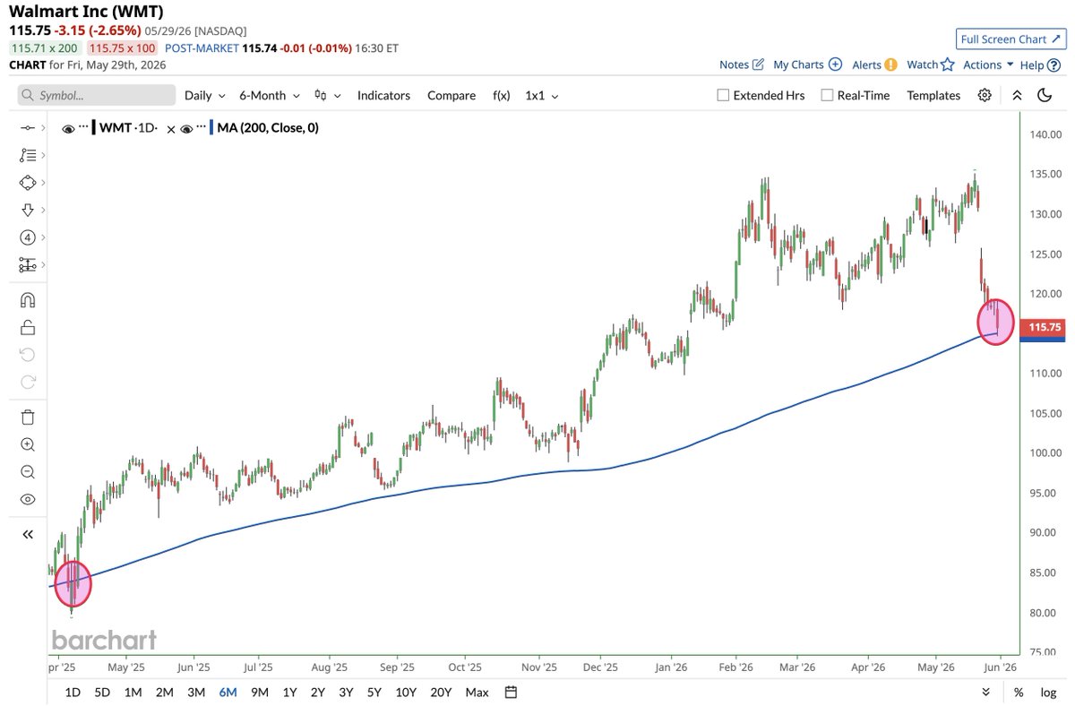1075x706 pixels.
Task: Open Notes
Action: (x=742, y=65)
